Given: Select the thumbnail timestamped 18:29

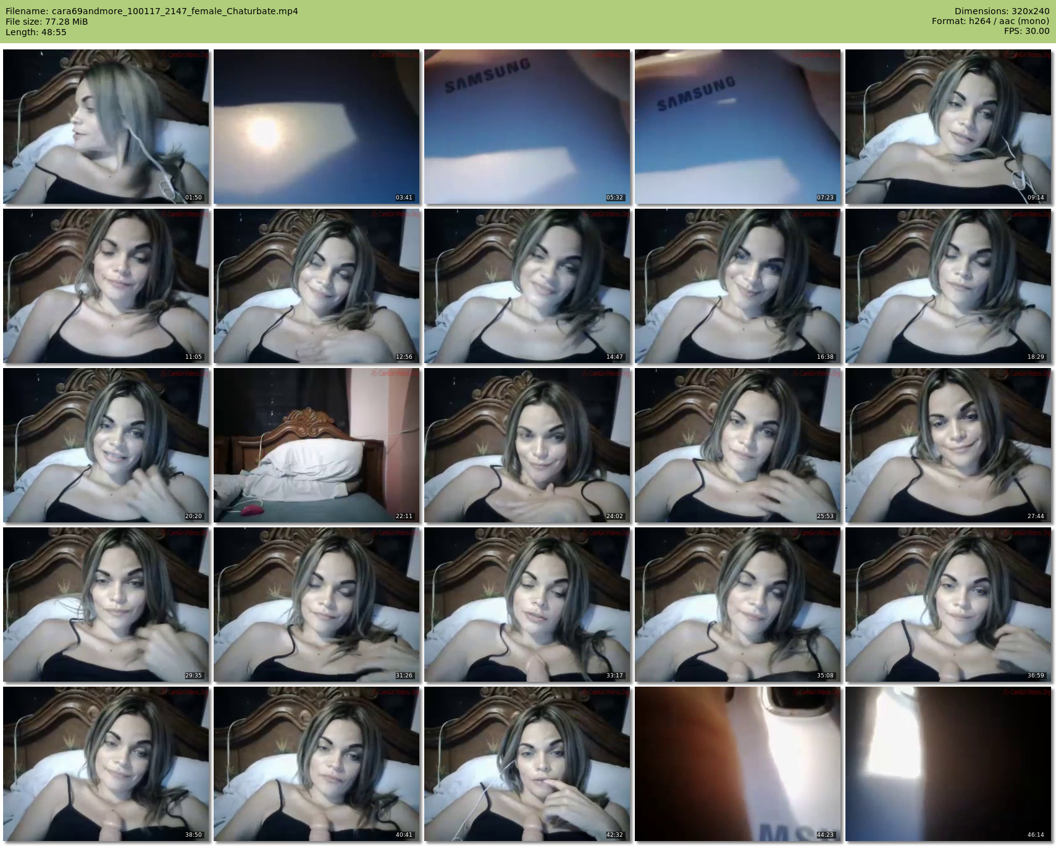Looking at the screenshot, I should 948,286.
